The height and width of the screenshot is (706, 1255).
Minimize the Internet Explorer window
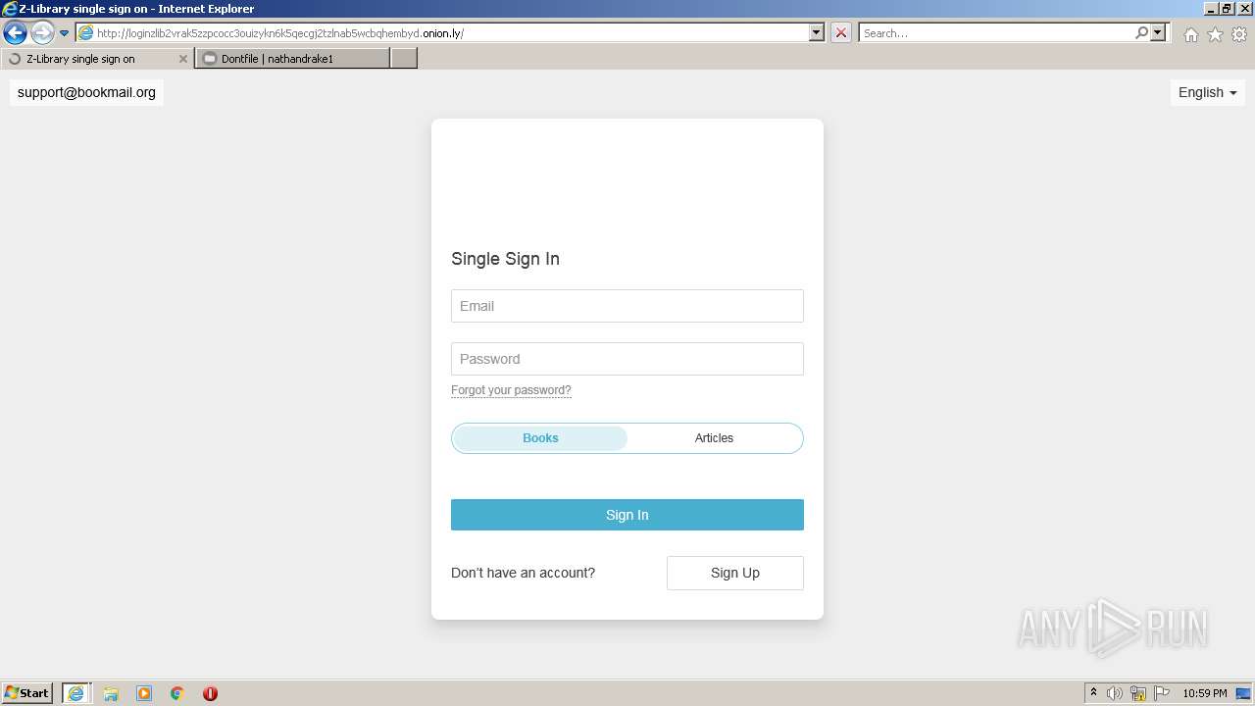(1211, 9)
